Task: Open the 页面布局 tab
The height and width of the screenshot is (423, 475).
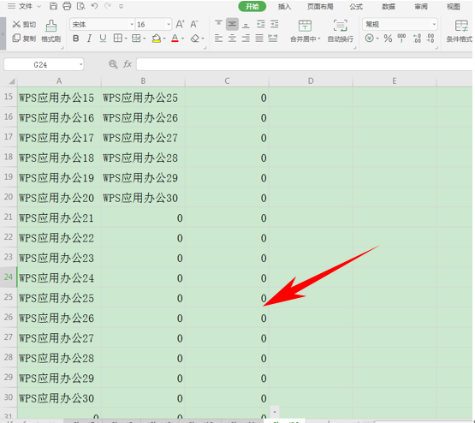Action: coord(320,7)
